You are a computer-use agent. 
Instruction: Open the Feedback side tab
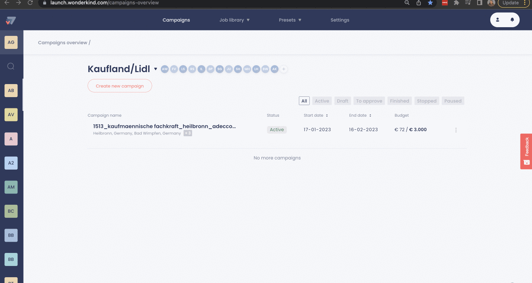(526, 151)
